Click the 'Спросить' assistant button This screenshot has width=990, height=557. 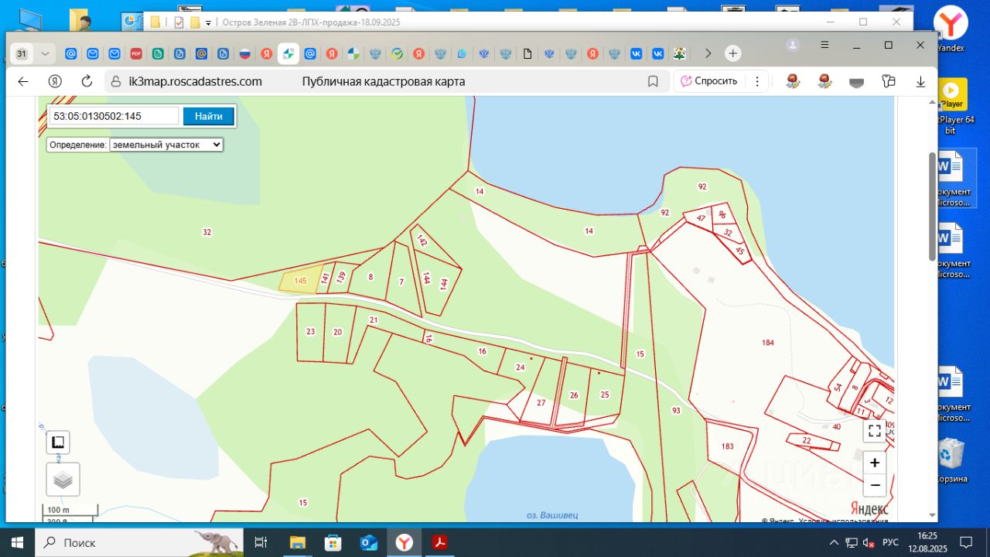708,81
